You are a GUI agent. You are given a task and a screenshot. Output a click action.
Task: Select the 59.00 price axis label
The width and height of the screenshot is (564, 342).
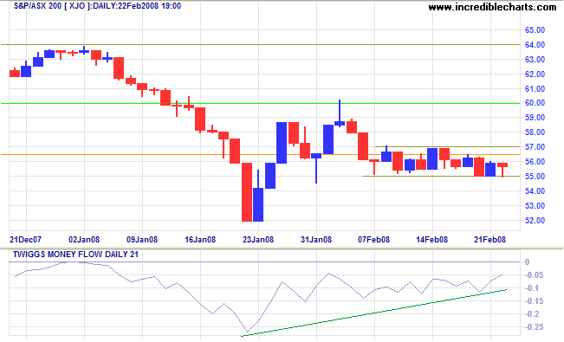pyautogui.click(x=535, y=118)
